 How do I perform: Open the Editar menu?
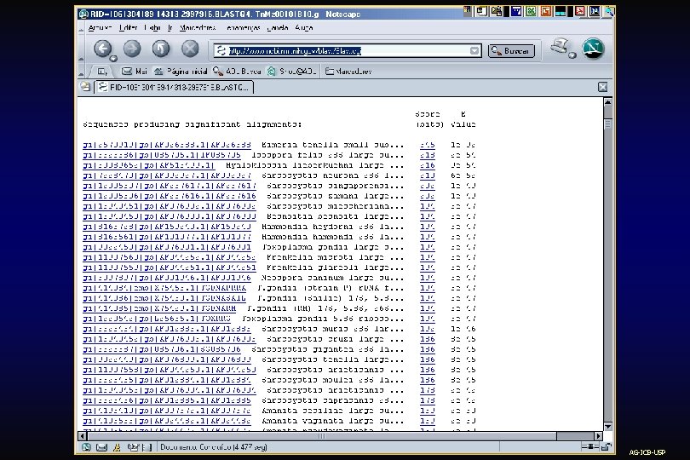(x=128, y=28)
